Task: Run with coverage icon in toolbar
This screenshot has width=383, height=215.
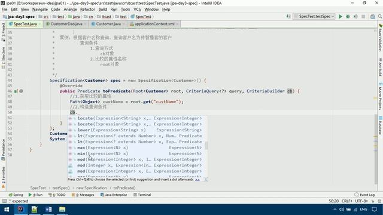Action: point(355,17)
